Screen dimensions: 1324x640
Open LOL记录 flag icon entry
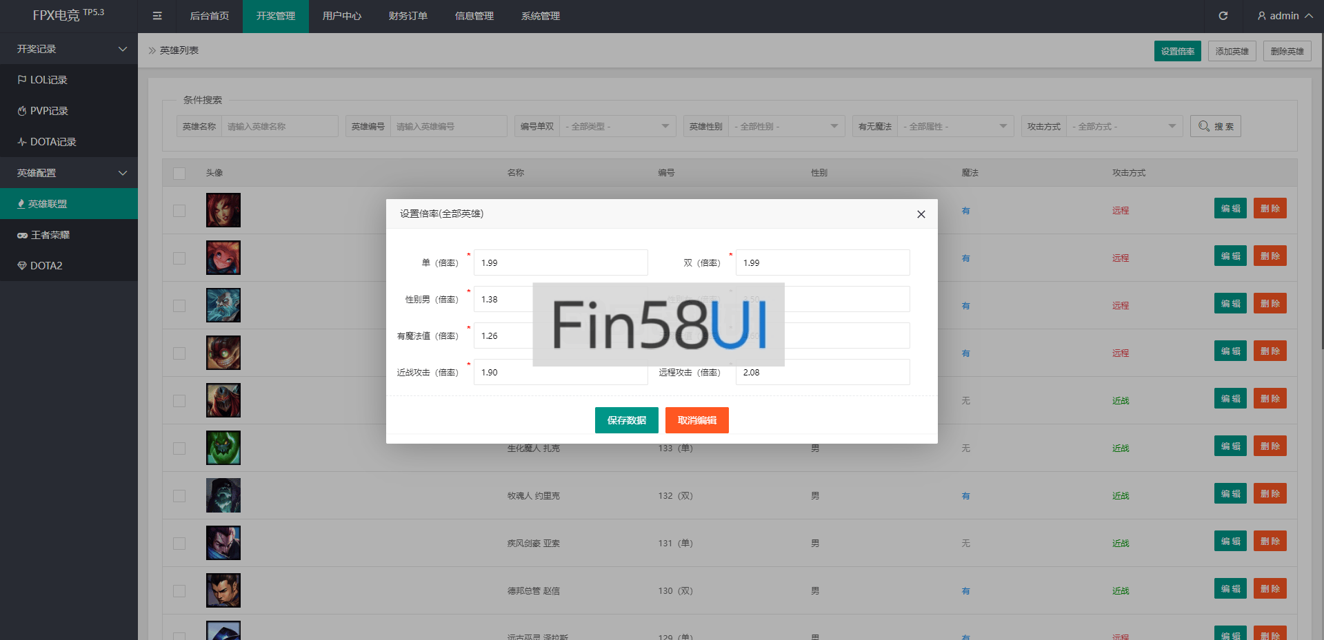point(43,80)
